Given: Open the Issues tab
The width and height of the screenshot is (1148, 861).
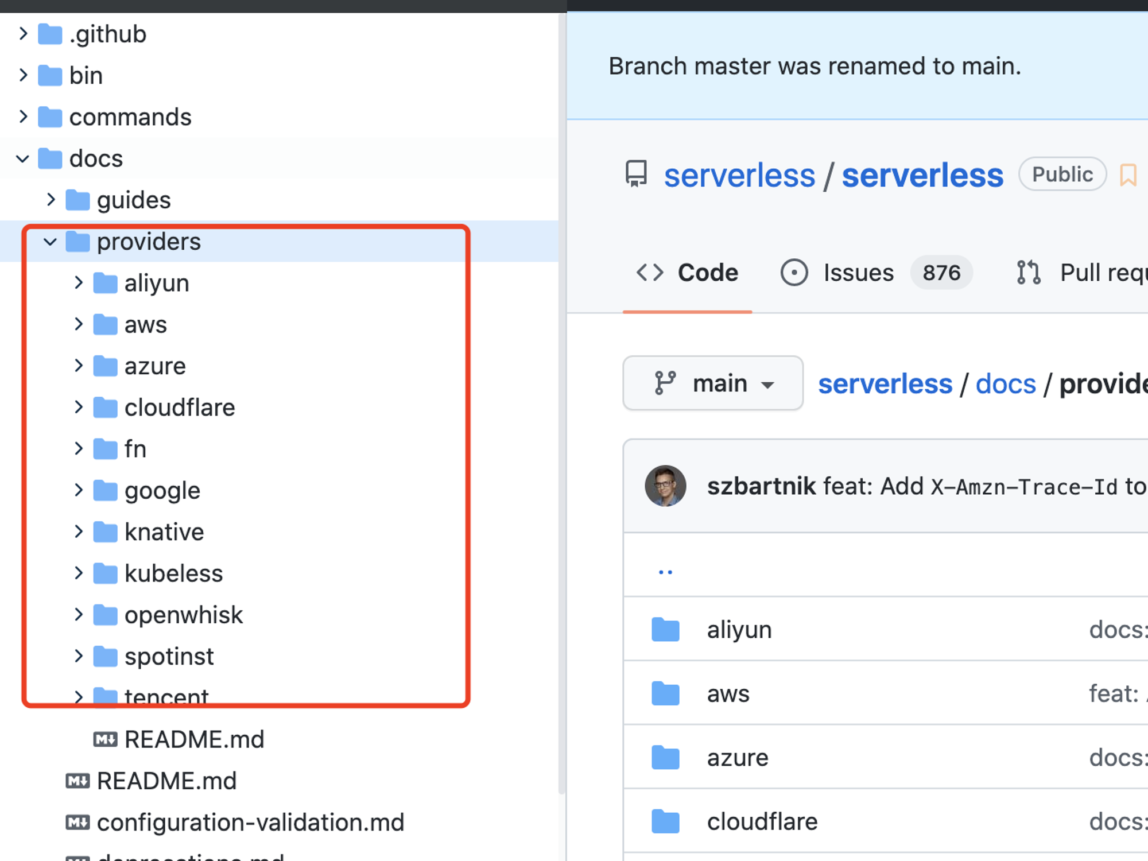Looking at the screenshot, I should [x=876, y=273].
